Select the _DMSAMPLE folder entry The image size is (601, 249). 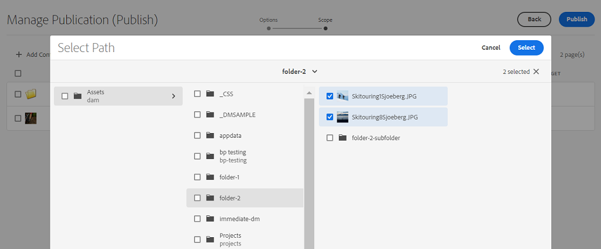(x=237, y=115)
